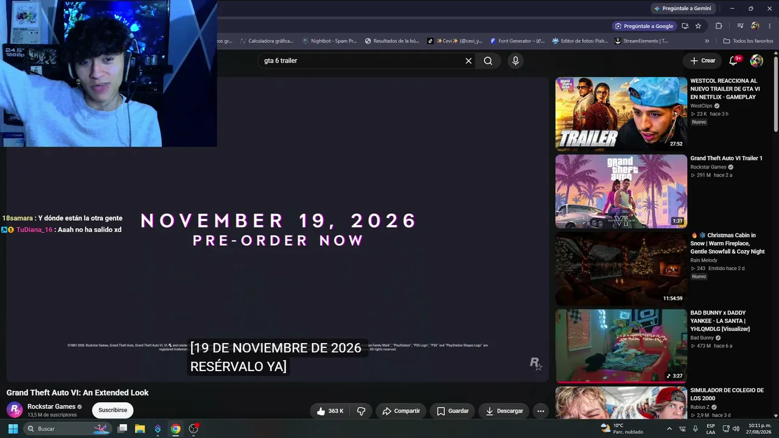779x438 pixels.
Task: Open Rockstar Games channel avatar
Action: click(15, 410)
